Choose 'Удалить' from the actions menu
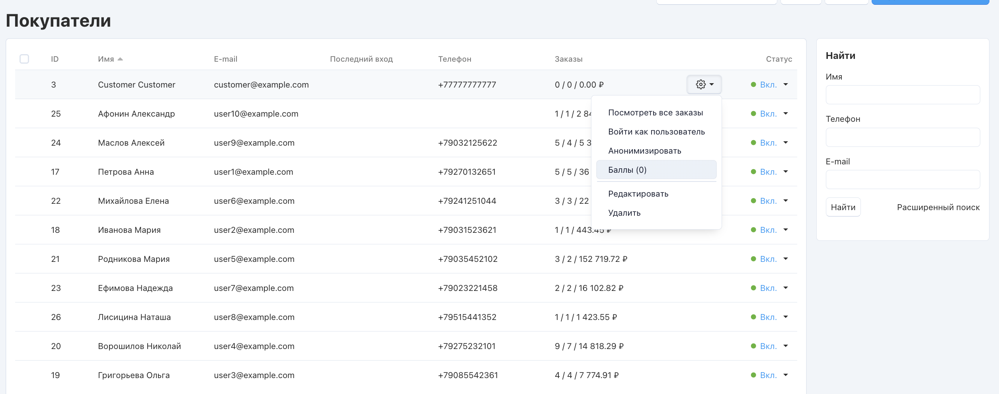 (624, 213)
